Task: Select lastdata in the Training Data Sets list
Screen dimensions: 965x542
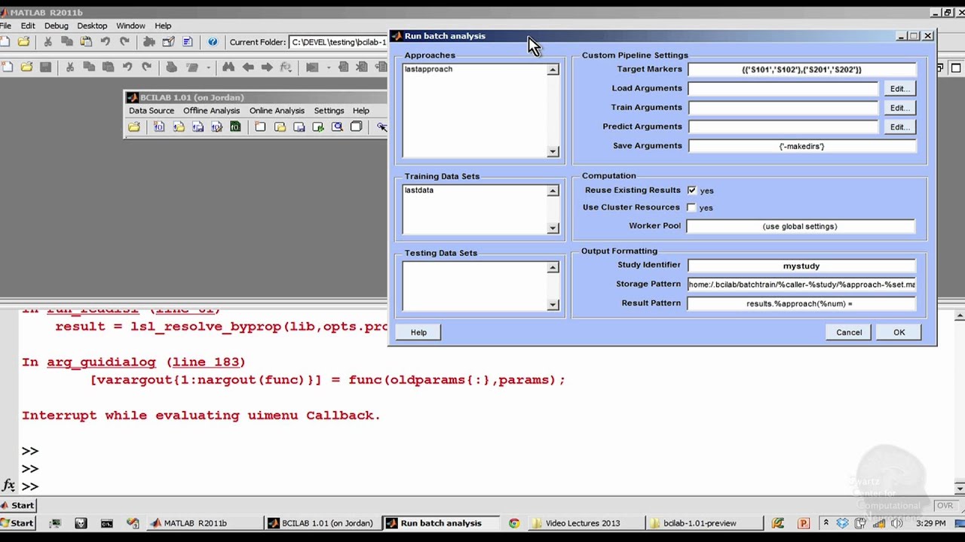Action: click(419, 190)
